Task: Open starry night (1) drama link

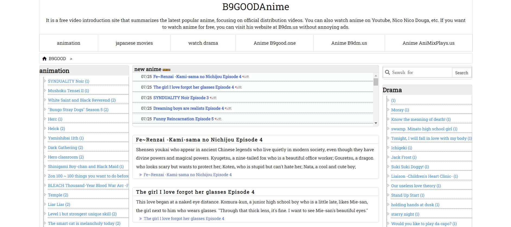Action: 405,214
